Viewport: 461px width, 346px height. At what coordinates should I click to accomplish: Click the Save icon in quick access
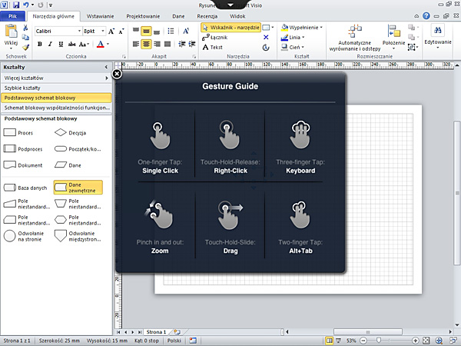[x=16, y=5]
